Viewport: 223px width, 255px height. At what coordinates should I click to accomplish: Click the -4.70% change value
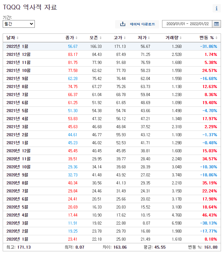[x=210, y=111]
